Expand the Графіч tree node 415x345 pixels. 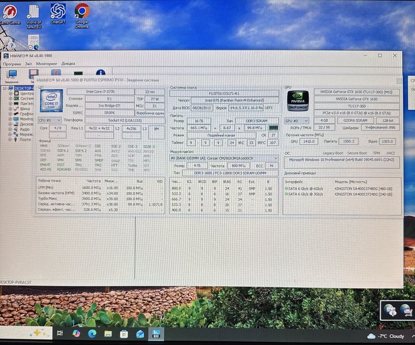click(10, 114)
